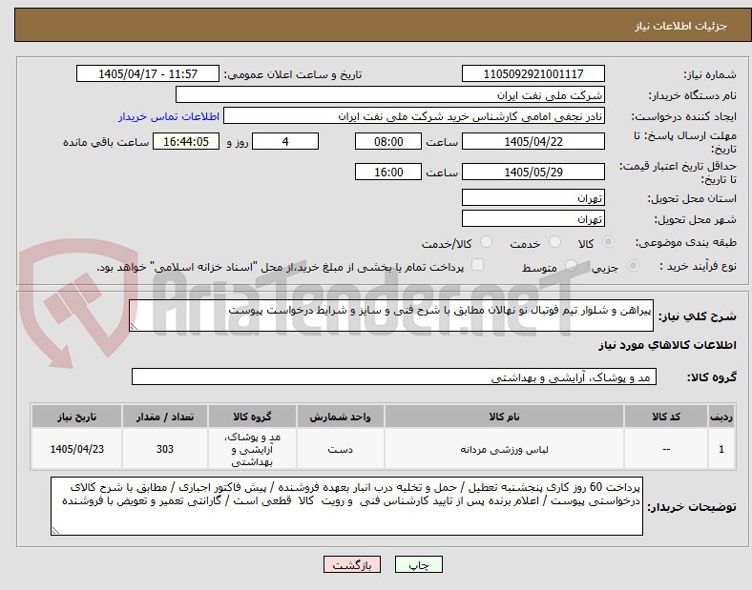Open the اطلاعات تماس خریدار link
This screenshot has height=590, width=752.
point(169,116)
